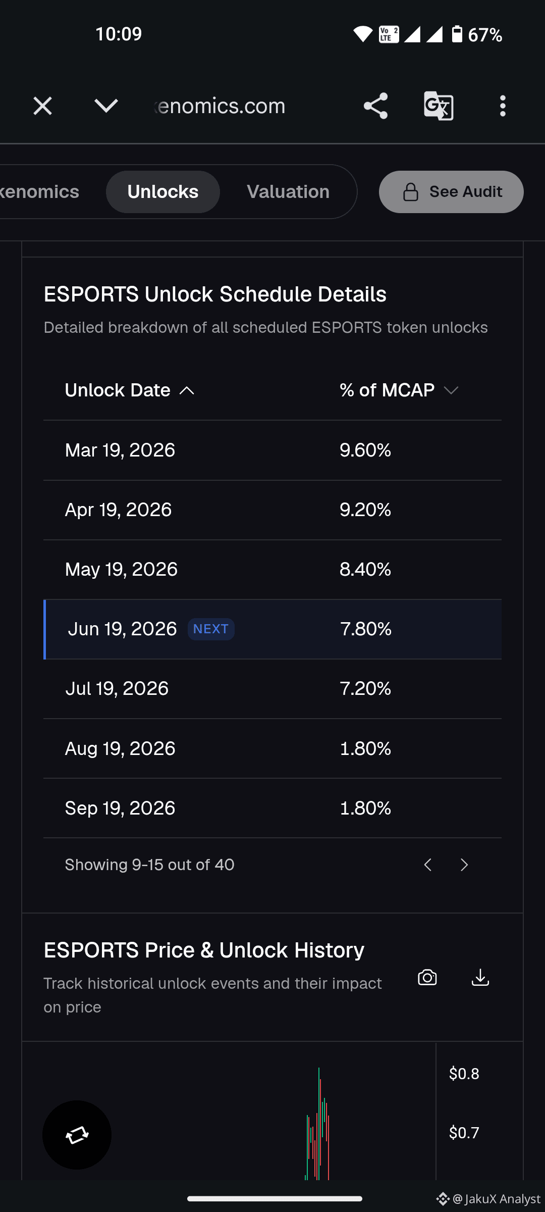The width and height of the screenshot is (545, 1212).
Task: Tap the share icon in browser bar
Action: tap(375, 106)
